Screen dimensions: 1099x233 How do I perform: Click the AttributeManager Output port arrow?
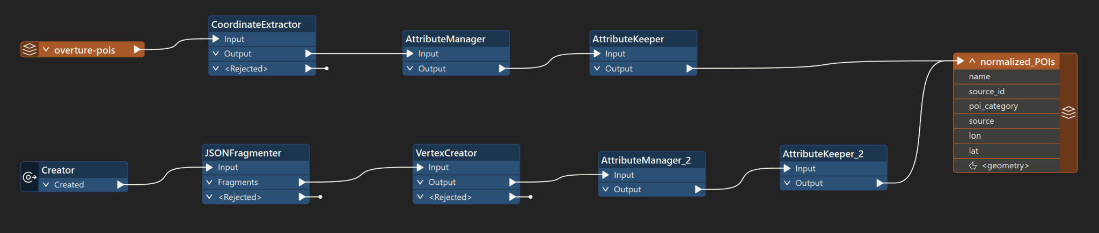[502, 69]
